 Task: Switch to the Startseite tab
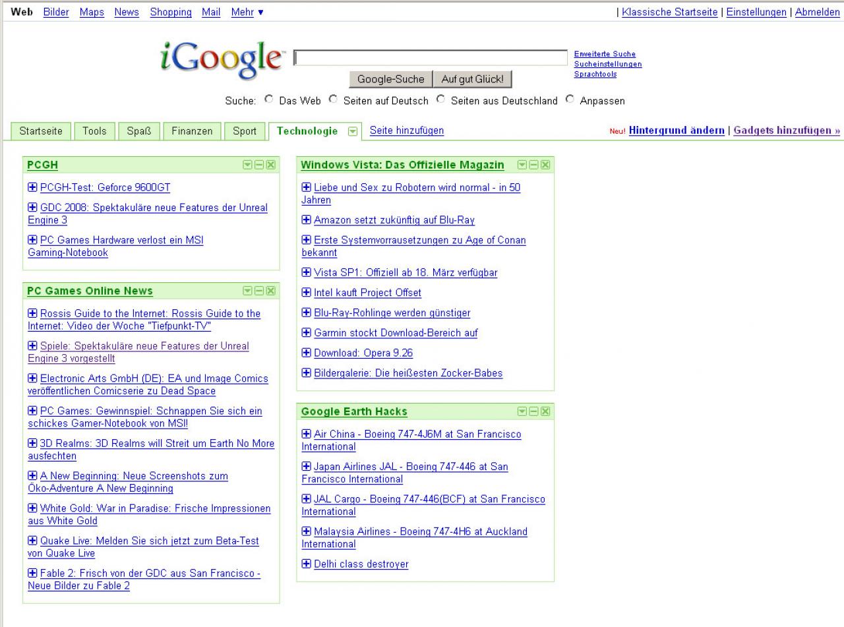41,131
